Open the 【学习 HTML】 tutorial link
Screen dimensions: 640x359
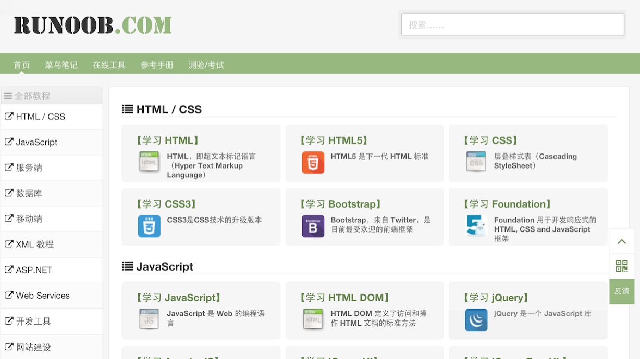(x=167, y=140)
